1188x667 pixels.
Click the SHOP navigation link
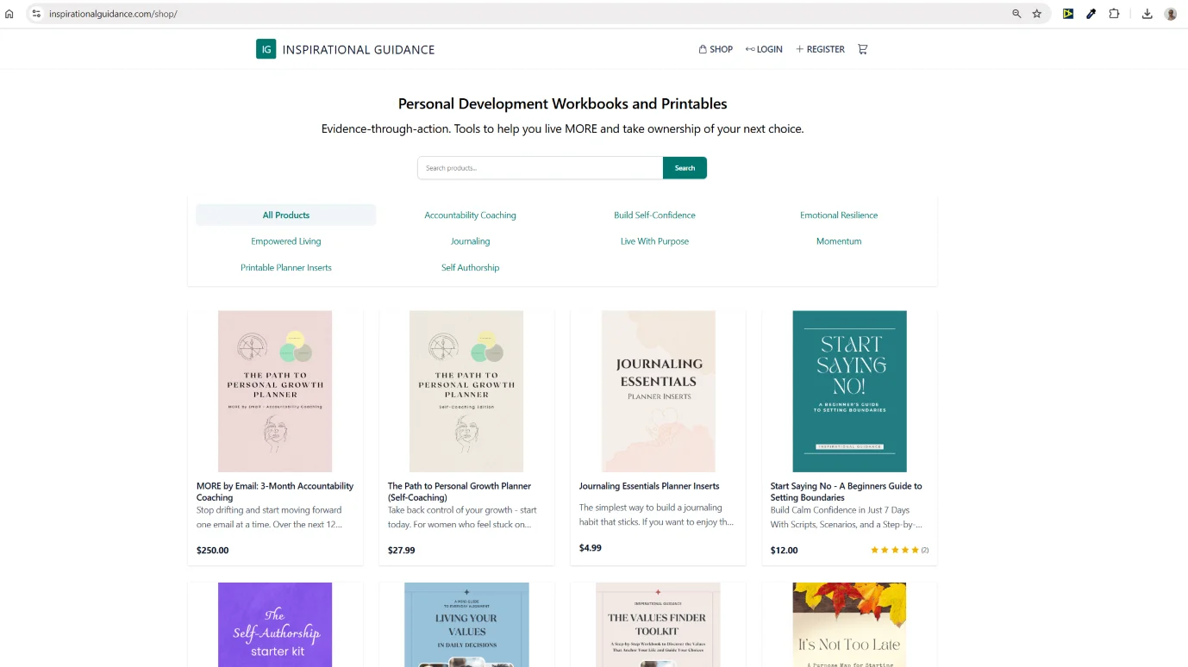pyautogui.click(x=716, y=49)
